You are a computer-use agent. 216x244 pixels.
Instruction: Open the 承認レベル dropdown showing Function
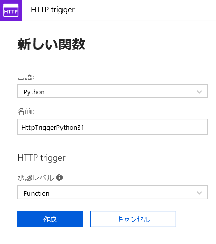tap(112, 192)
